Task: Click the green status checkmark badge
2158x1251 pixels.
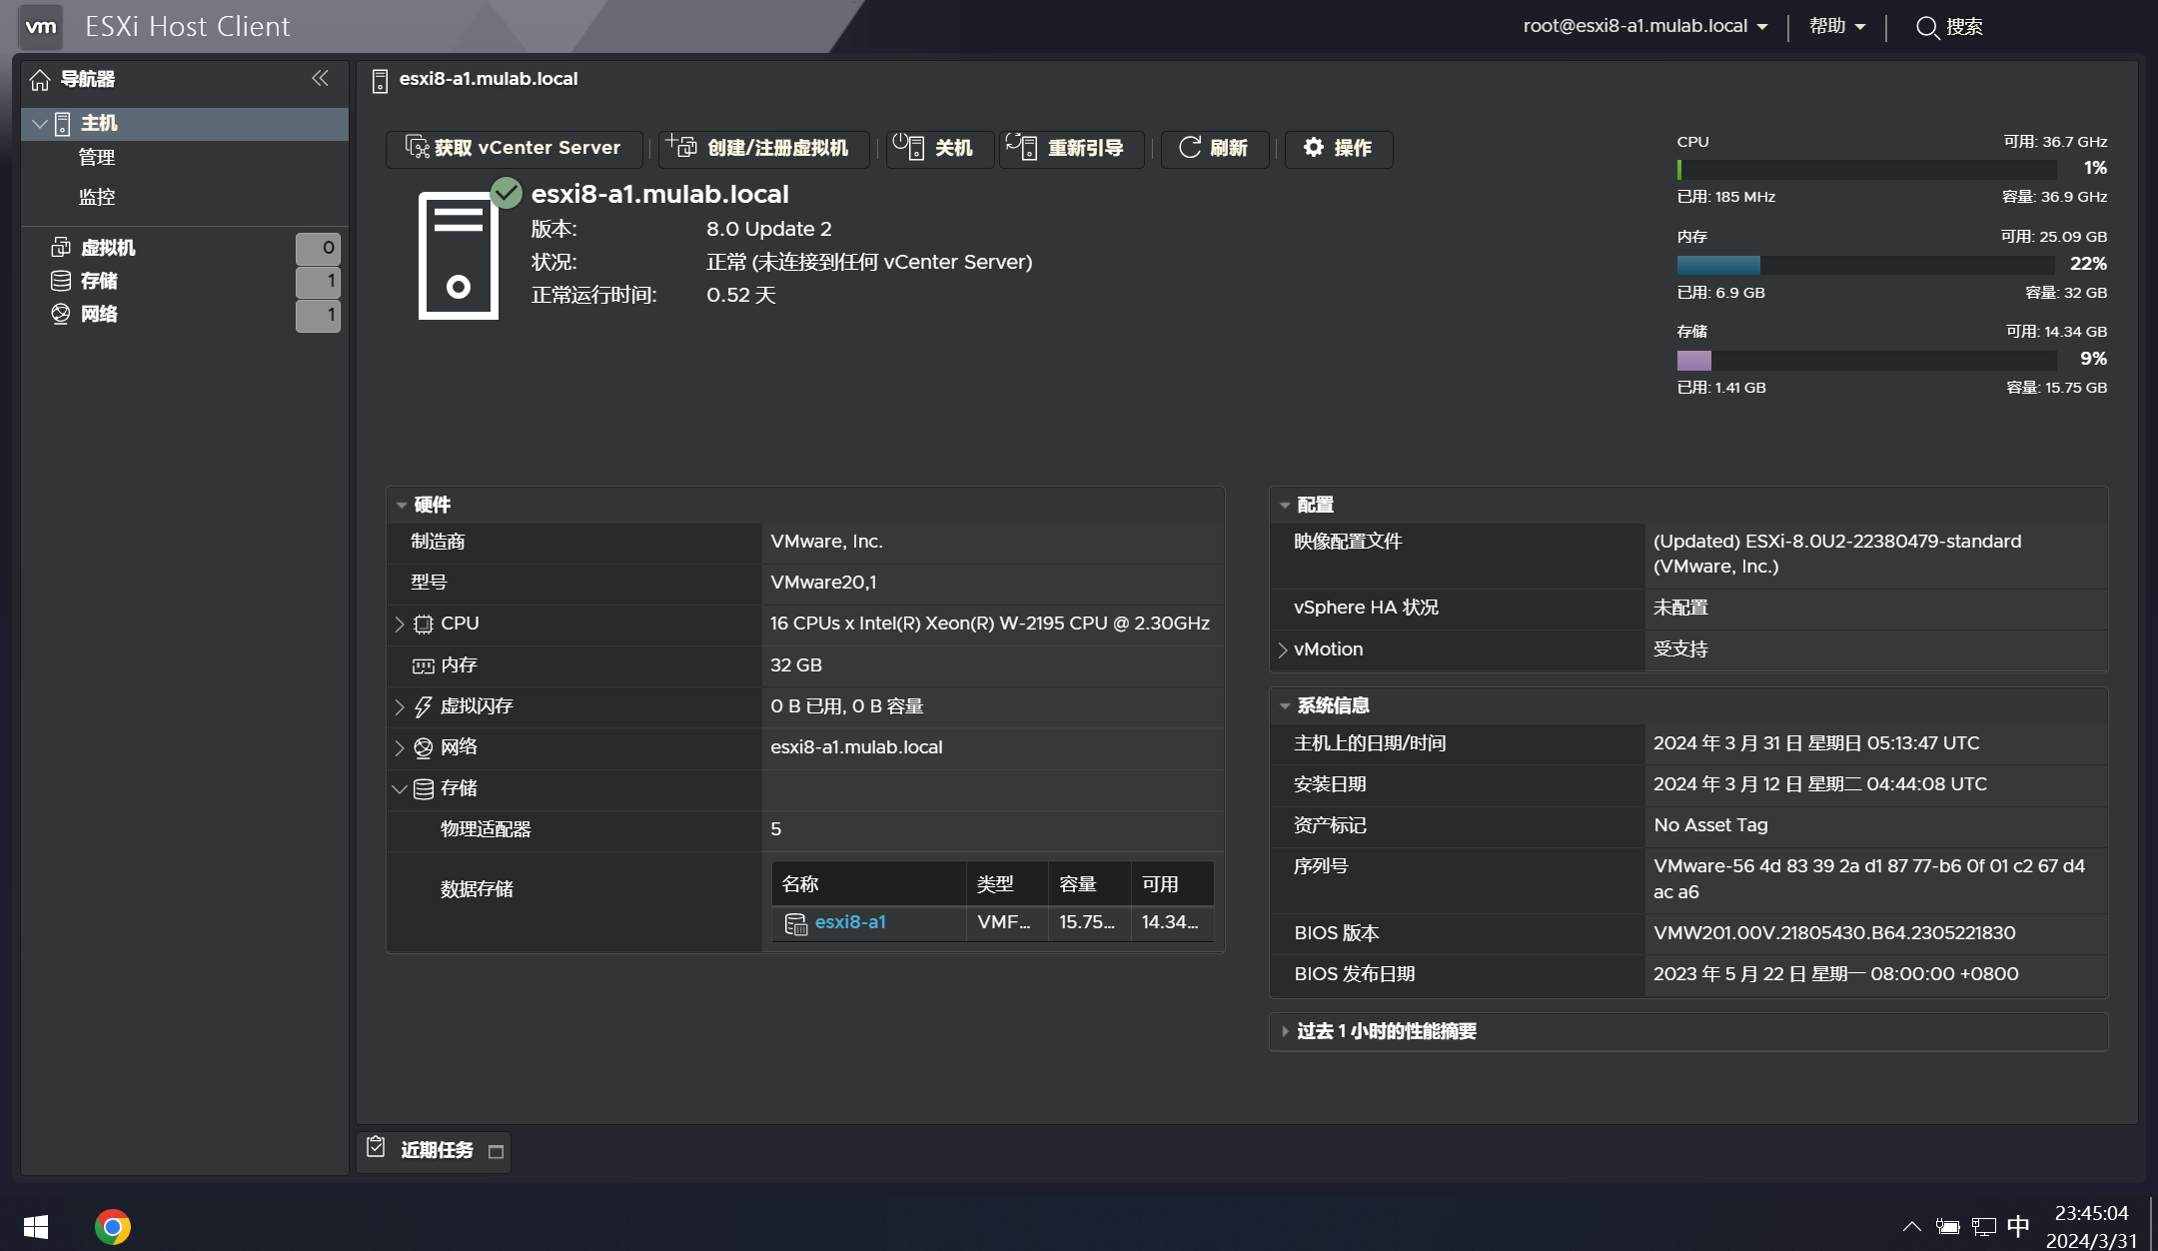Action: (507, 193)
